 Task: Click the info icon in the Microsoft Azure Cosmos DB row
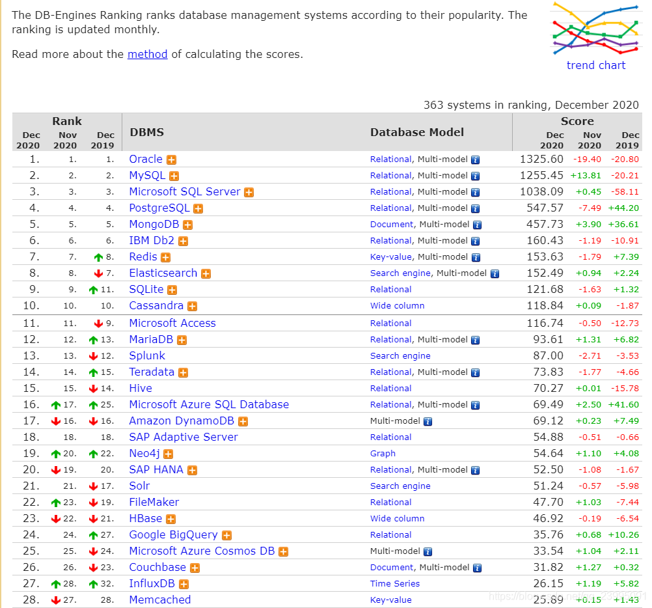tap(428, 552)
